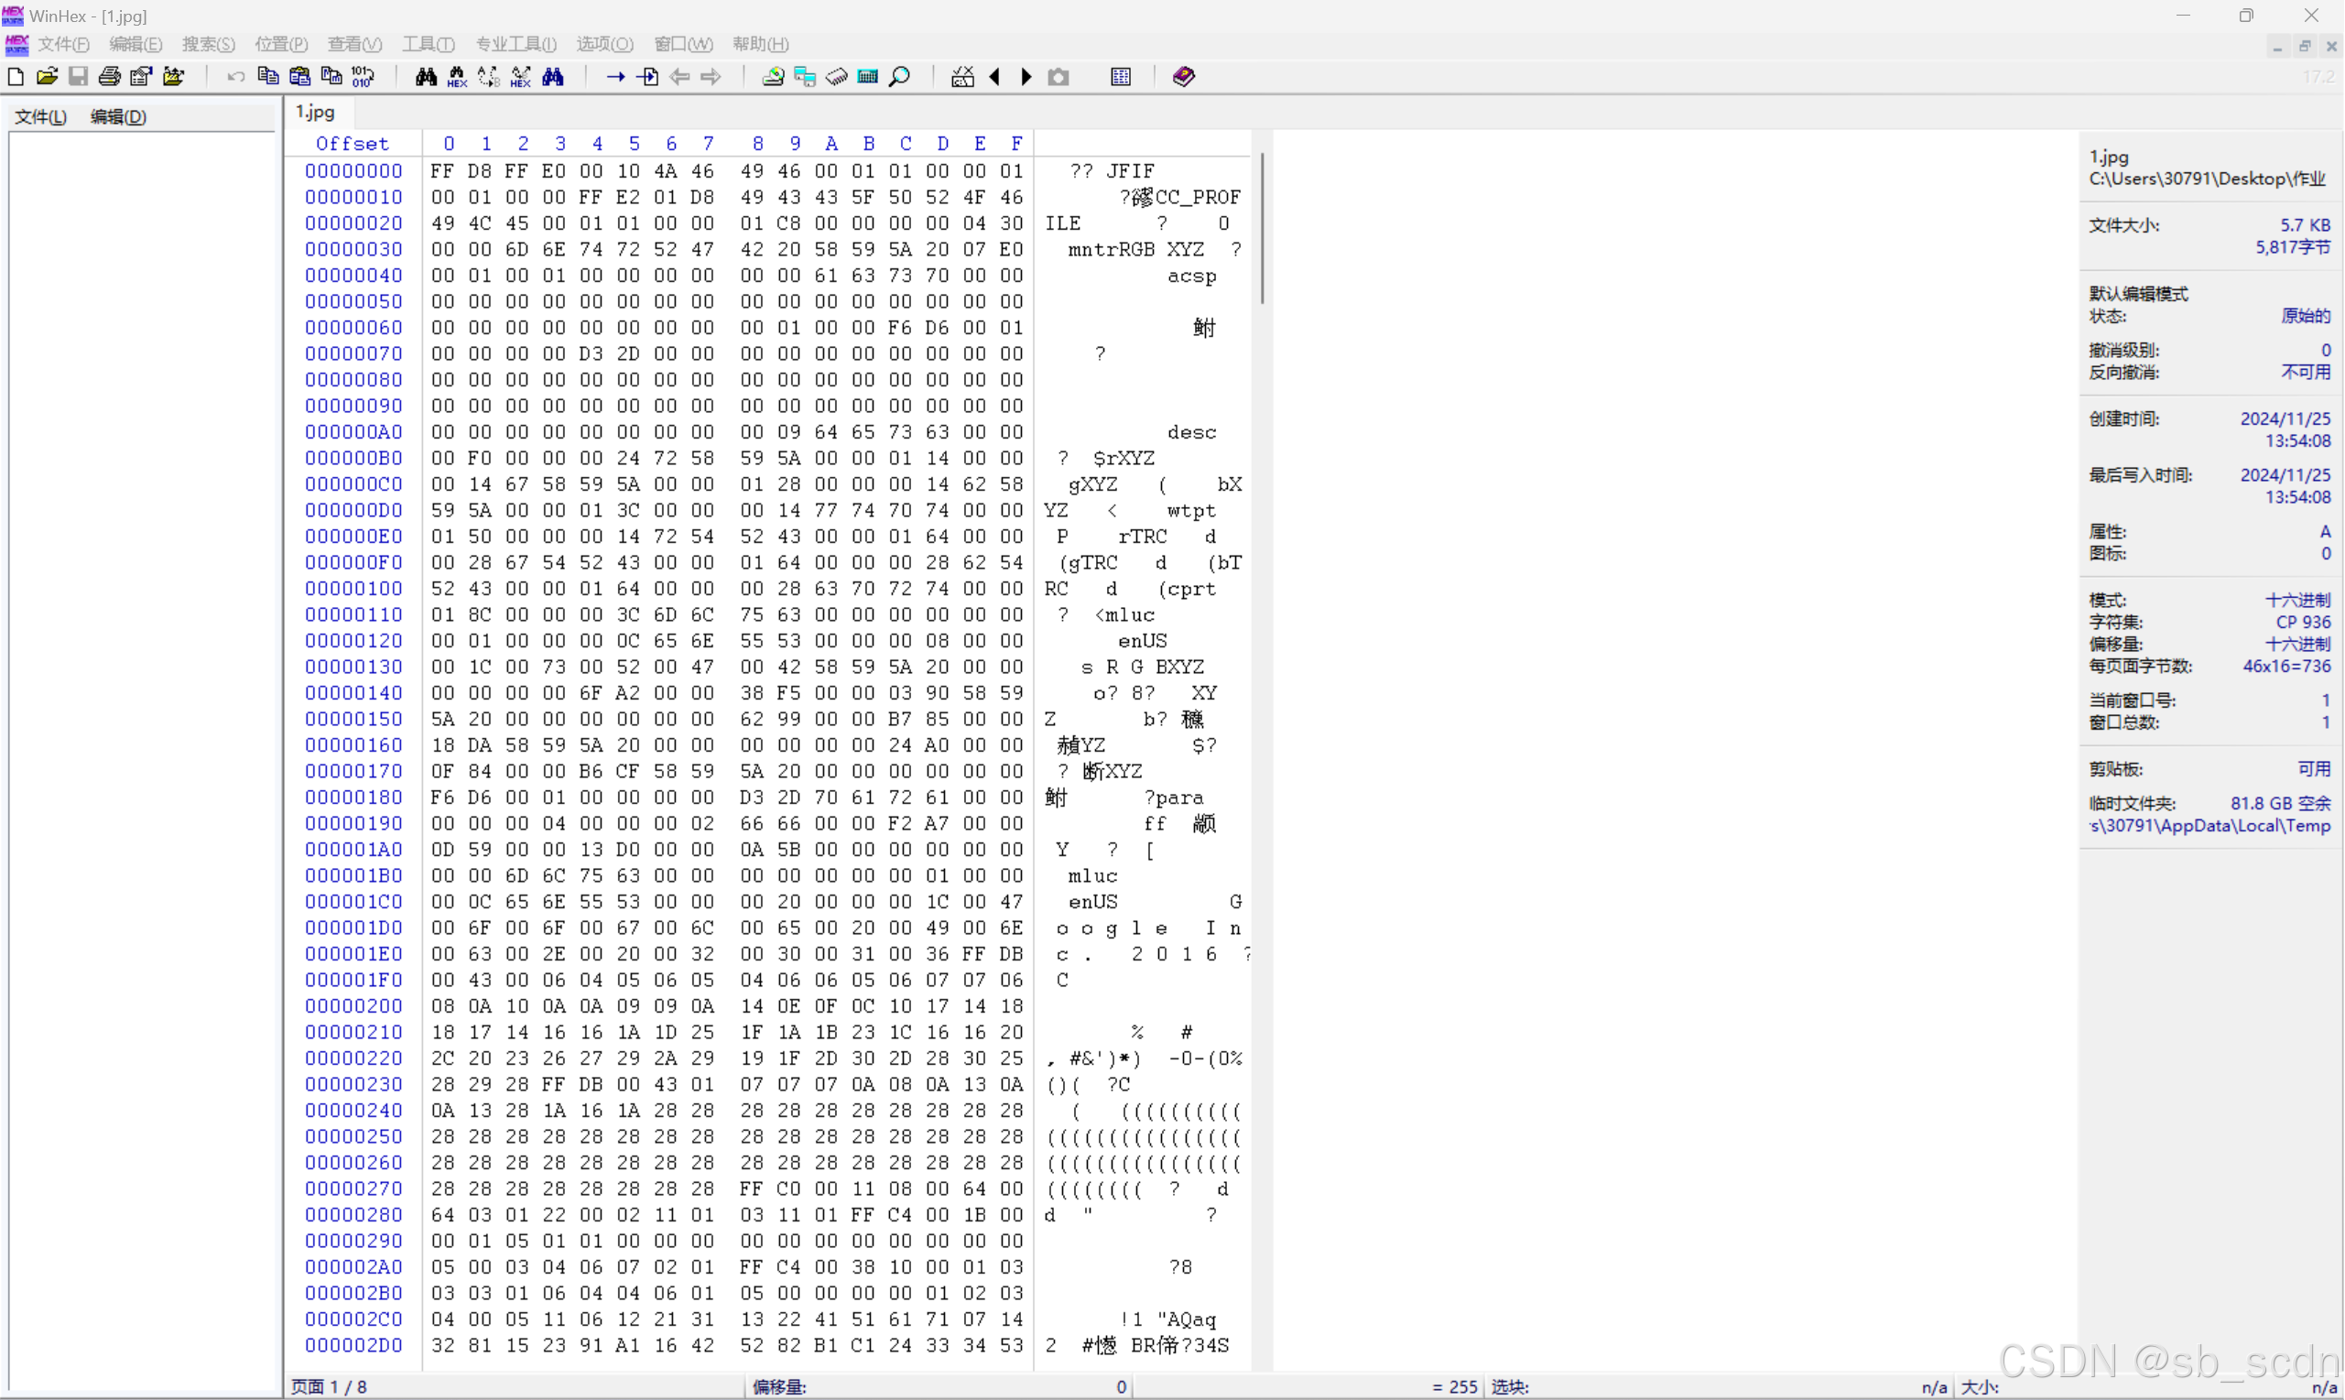Click the Offset column header
Screen dimensions: 2345x1400
[352, 144]
